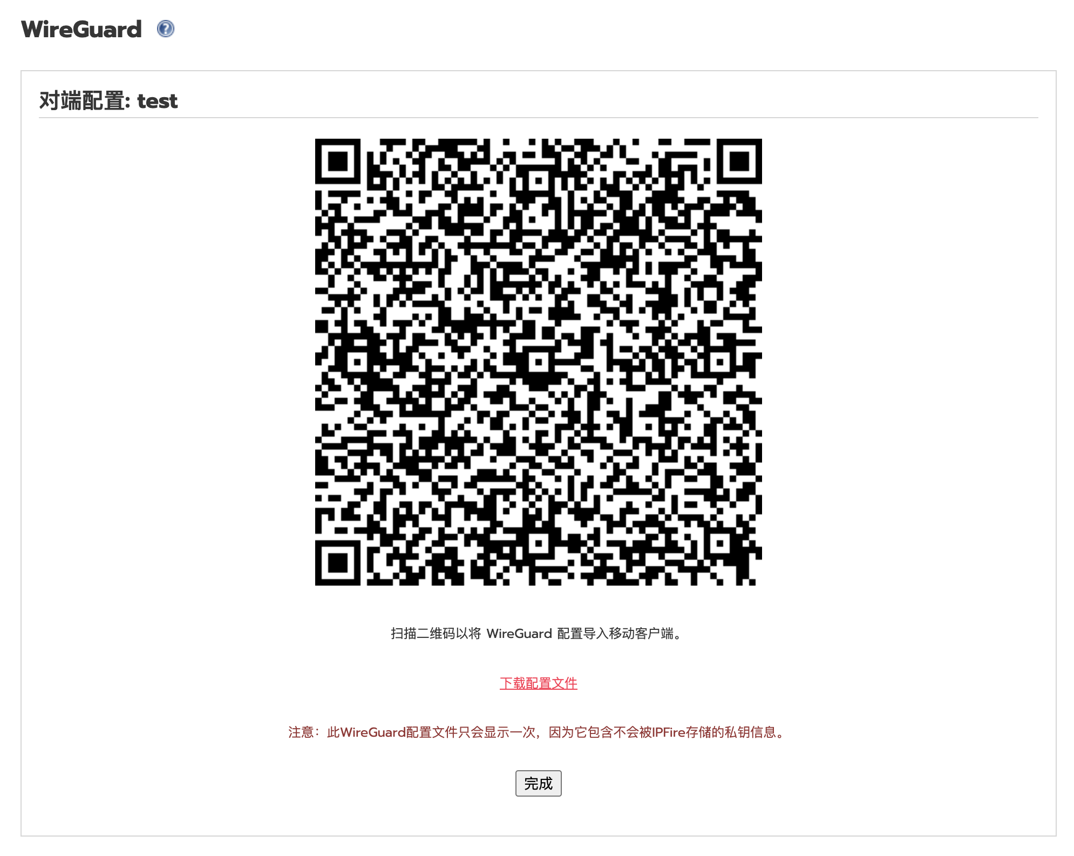1074x856 pixels.
Task: Open the 下载配置文件 download link
Action: [x=538, y=683]
